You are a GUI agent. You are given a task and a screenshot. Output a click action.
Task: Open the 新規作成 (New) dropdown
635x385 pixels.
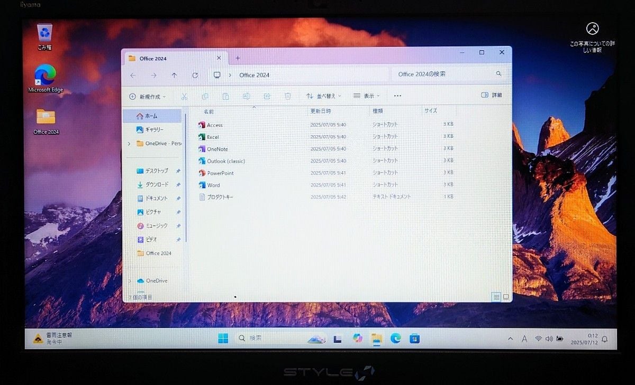pos(147,97)
